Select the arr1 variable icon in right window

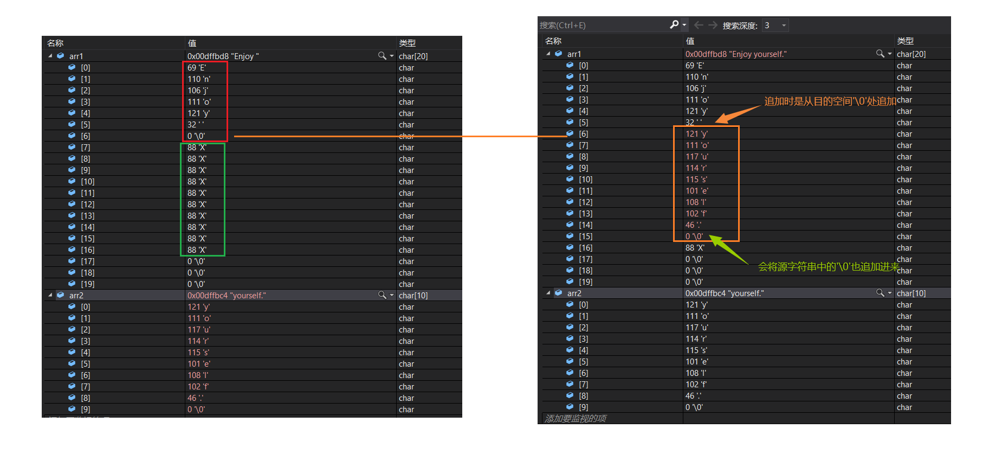click(559, 54)
